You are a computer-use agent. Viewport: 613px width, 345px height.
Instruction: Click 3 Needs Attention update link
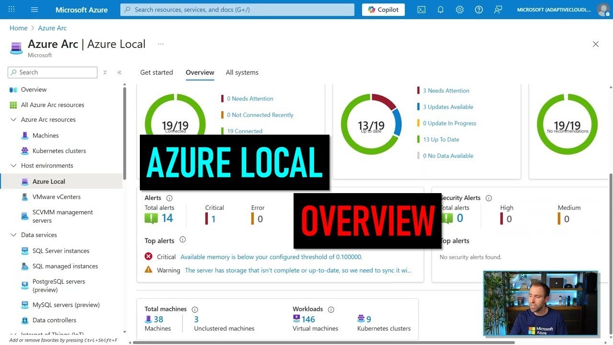[x=446, y=91]
